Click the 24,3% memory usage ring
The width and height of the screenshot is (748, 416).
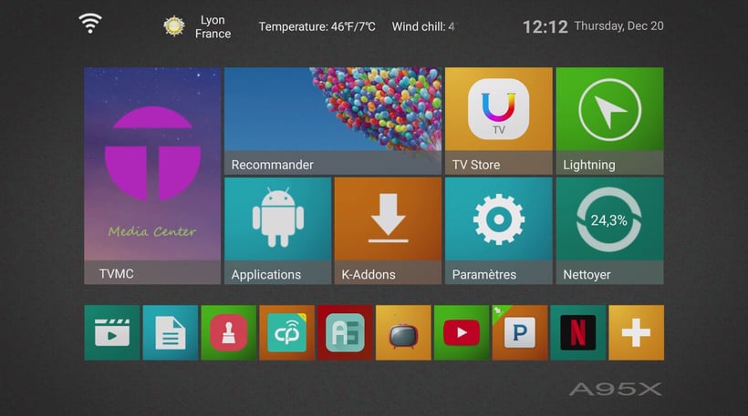coord(609,219)
